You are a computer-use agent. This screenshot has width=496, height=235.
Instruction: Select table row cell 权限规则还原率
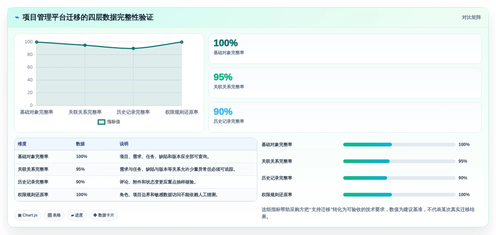pos(33,195)
